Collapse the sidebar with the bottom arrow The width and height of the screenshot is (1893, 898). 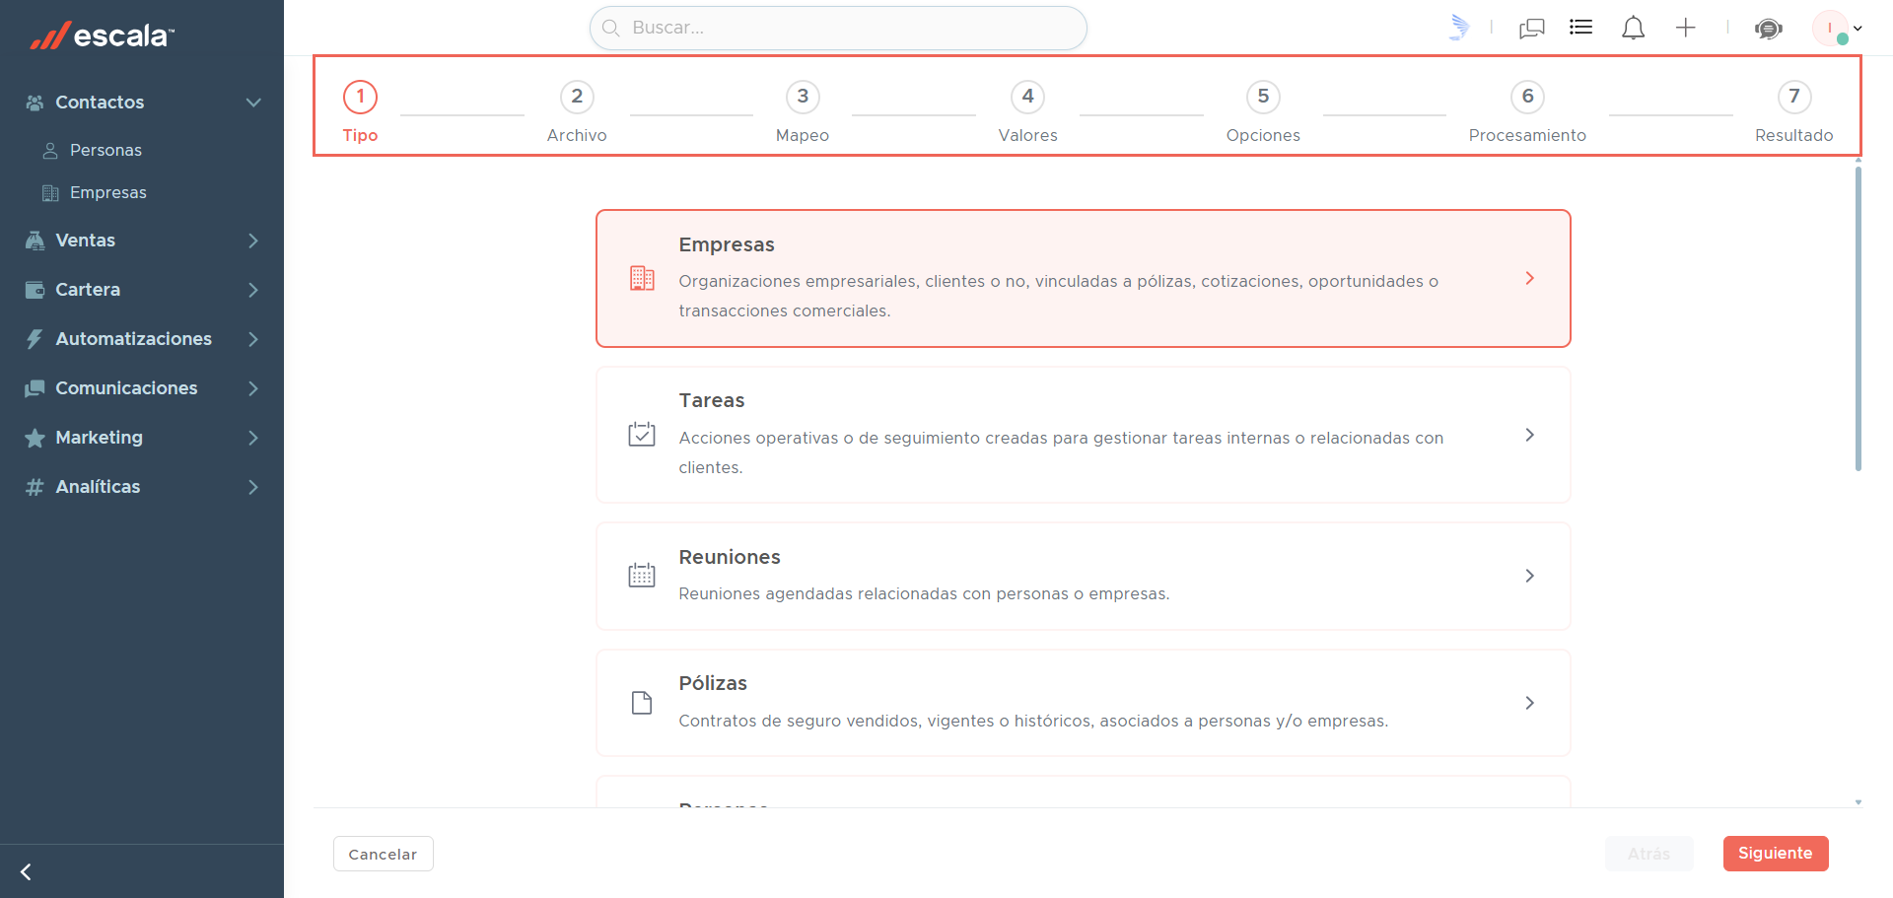26,871
